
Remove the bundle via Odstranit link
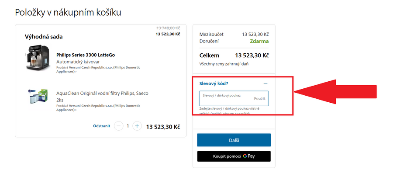click(101, 126)
